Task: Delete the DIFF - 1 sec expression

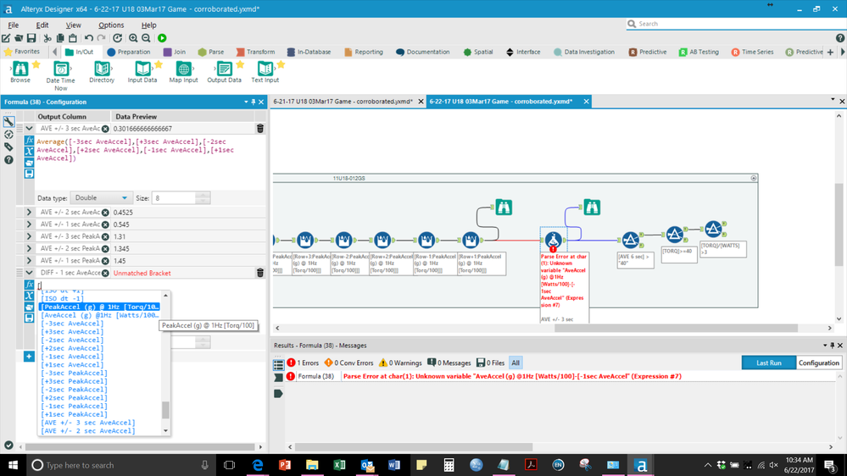Action: (x=259, y=273)
